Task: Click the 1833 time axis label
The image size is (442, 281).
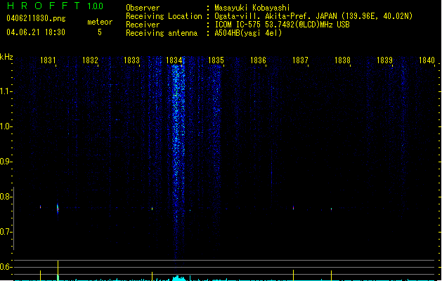Action: pos(131,60)
